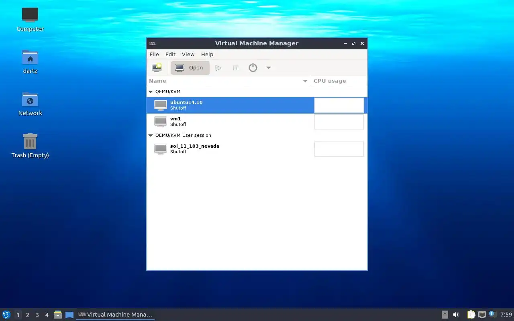The height and width of the screenshot is (321, 514).
Task: Maximize the Virtual Machine Manager window
Action: tap(354, 43)
